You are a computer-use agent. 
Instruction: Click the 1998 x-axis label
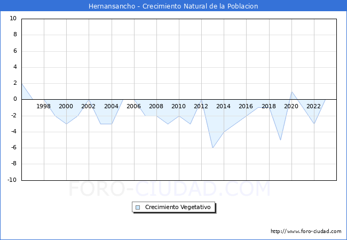tap(44, 106)
